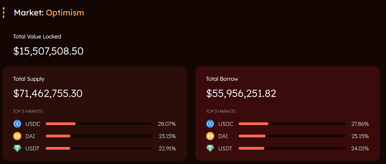Viewport: 386px width, 164px height.
Task: Click the Total Value Locked heading
Action: [37, 36]
